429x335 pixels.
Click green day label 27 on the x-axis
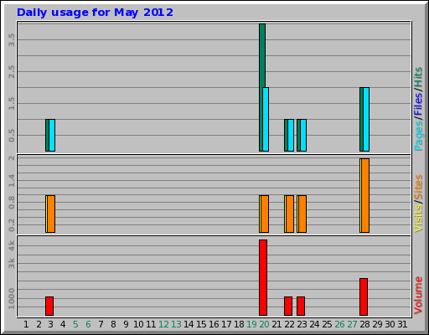352,324
